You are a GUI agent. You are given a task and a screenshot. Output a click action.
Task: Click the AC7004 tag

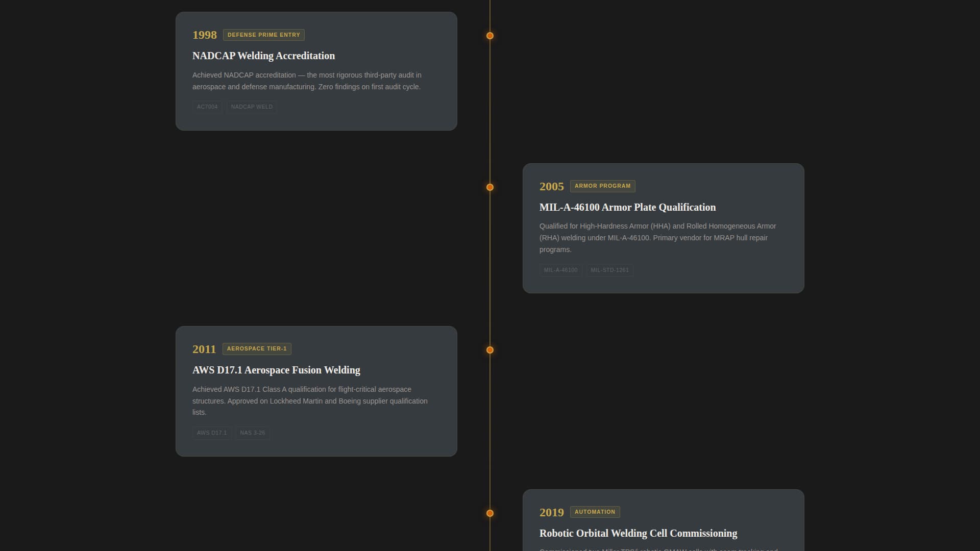[207, 107]
